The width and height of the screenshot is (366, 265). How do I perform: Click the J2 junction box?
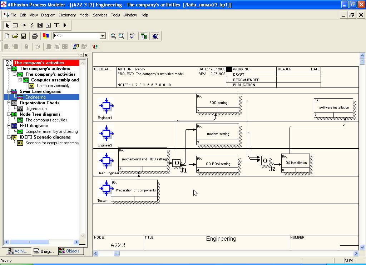[264, 160]
